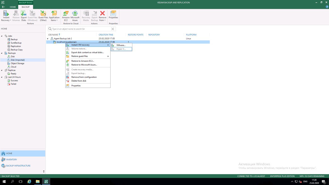Open File Explorer from taskbar
This screenshot has width=329, height=185.
coord(38,182)
